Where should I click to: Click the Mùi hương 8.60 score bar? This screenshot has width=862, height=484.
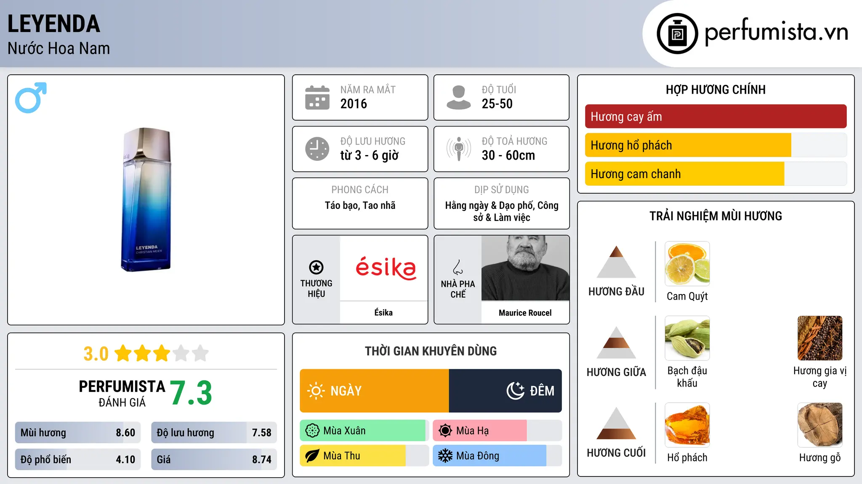click(x=78, y=433)
